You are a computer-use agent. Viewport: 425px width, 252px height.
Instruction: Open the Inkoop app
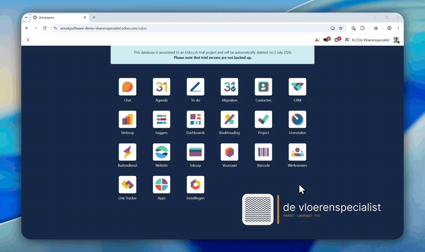click(196, 152)
